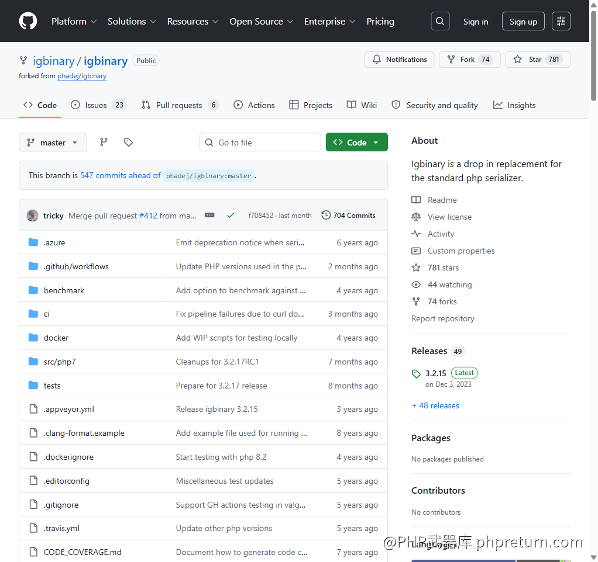Expand commit message ellipsis icon
Image resolution: width=598 pixels, height=562 pixels.
point(209,216)
